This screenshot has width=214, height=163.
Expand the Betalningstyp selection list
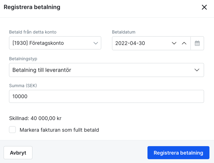(x=106, y=70)
